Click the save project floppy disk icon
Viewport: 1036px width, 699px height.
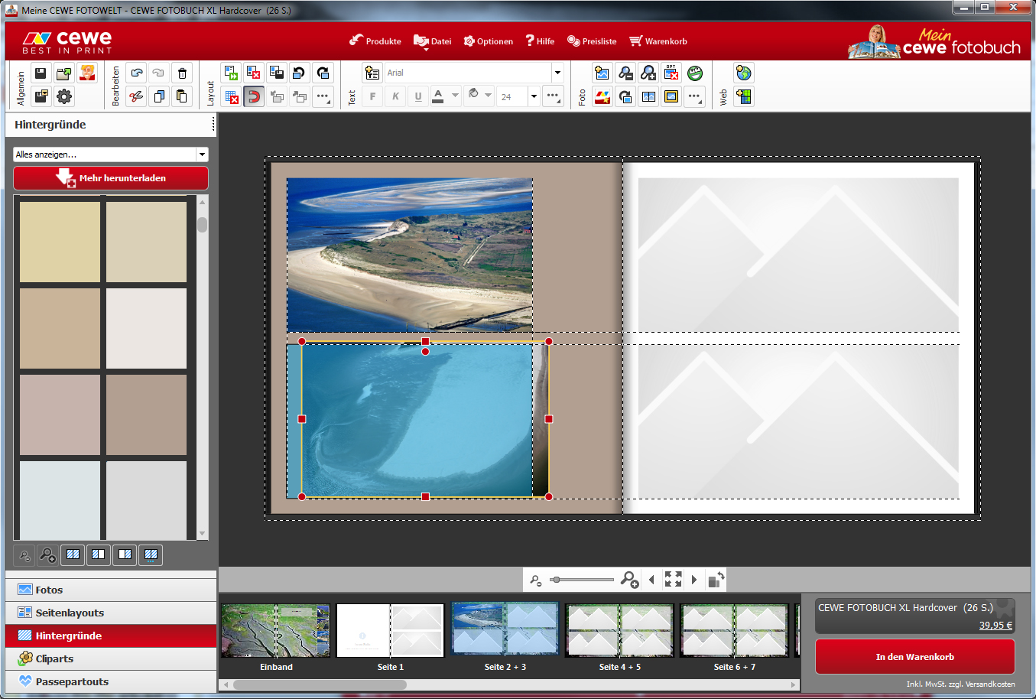(41, 73)
